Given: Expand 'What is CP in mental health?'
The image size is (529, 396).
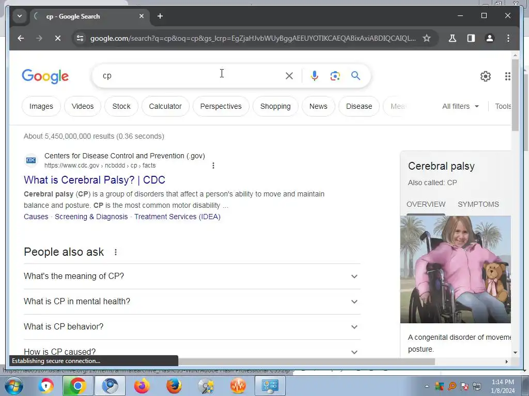Looking at the screenshot, I should pyautogui.click(x=192, y=301).
